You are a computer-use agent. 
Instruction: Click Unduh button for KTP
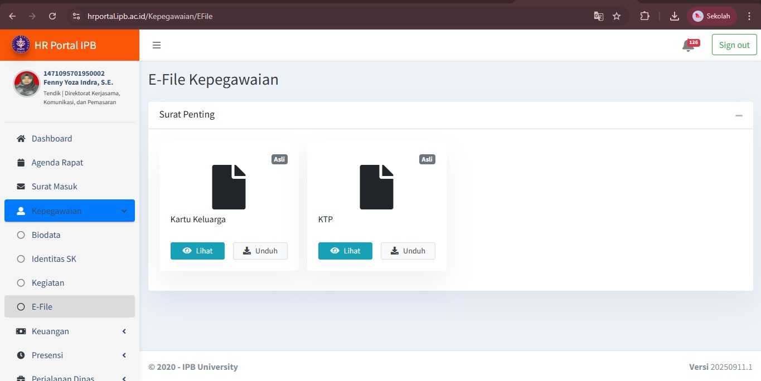pyautogui.click(x=408, y=251)
